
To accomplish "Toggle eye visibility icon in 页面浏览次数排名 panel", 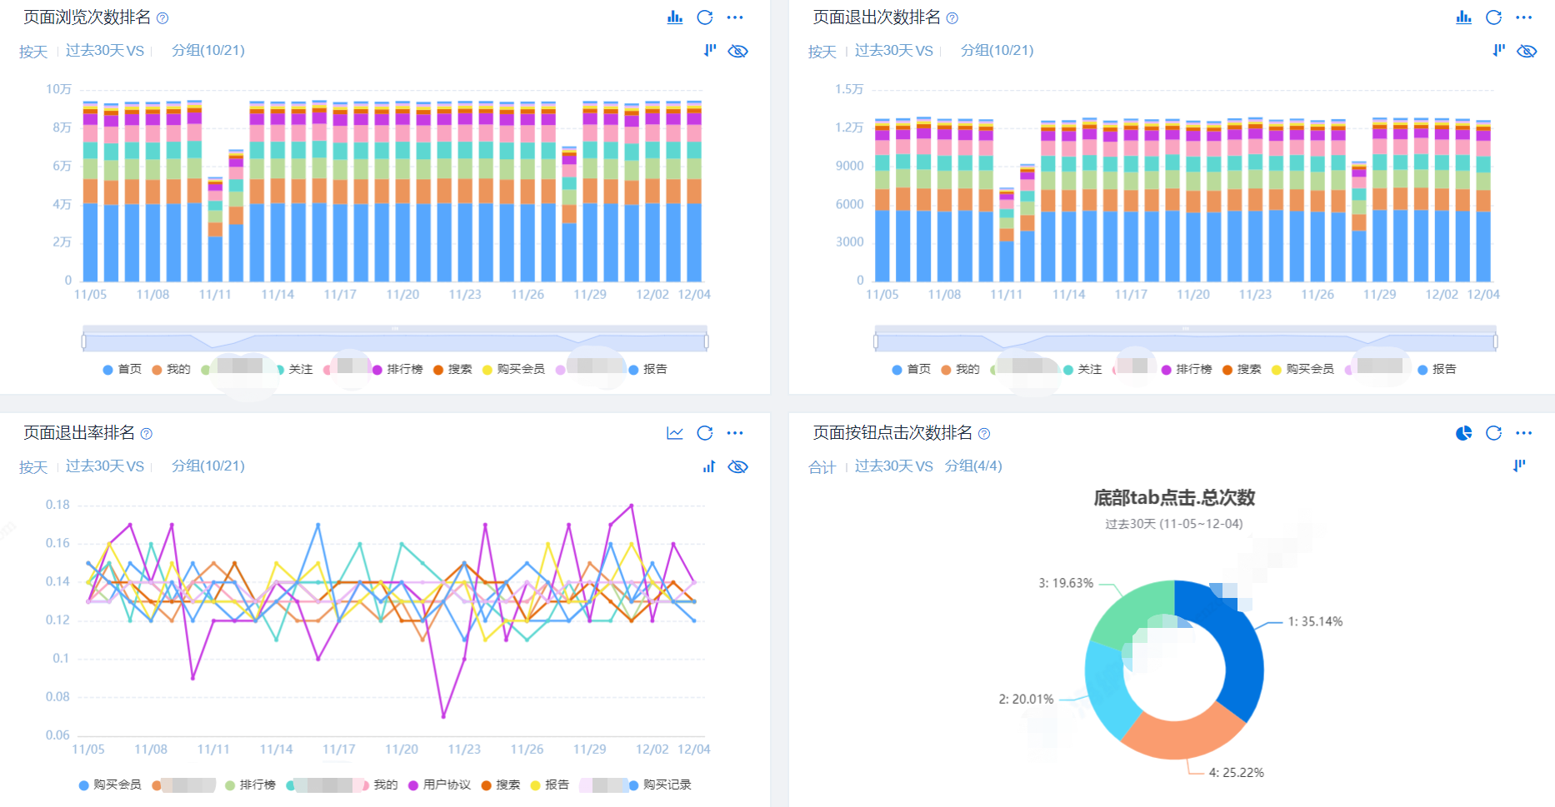I will click(x=737, y=51).
